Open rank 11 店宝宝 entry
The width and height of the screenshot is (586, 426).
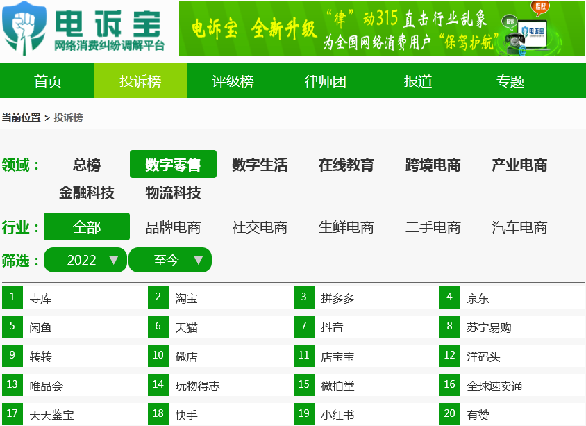tap(365, 356)
